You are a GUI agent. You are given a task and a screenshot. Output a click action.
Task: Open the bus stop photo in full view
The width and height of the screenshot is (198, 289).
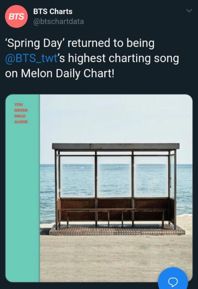[115, 189]
